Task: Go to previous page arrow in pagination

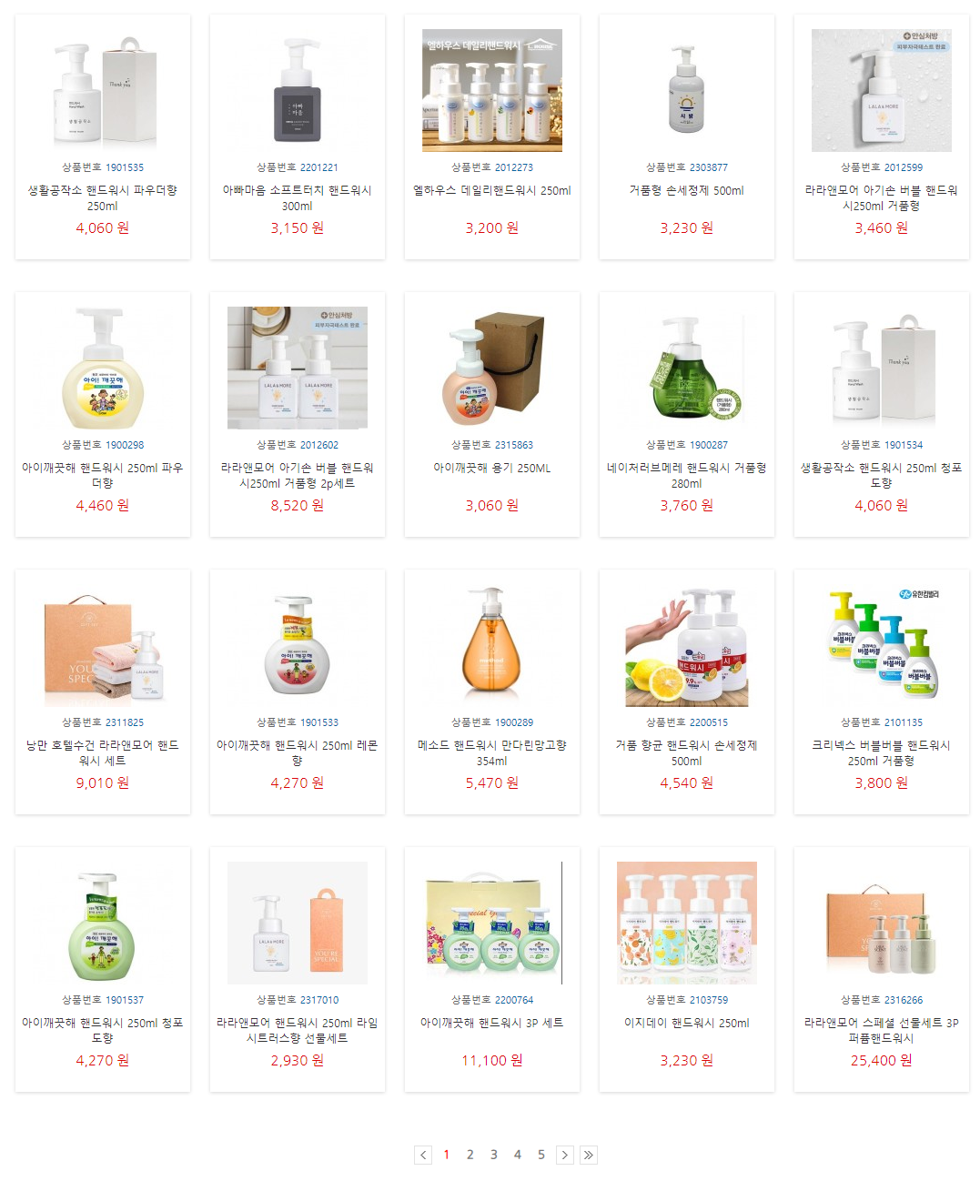Action: [x=423, y=1155]
